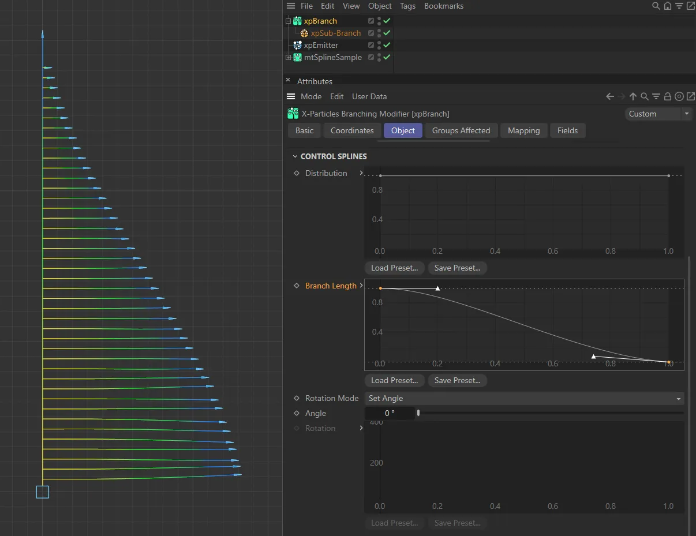Click Save Preset under Branch Length spline
The height and width of the screenshot is (536, 696).
[x=457, y=380]
